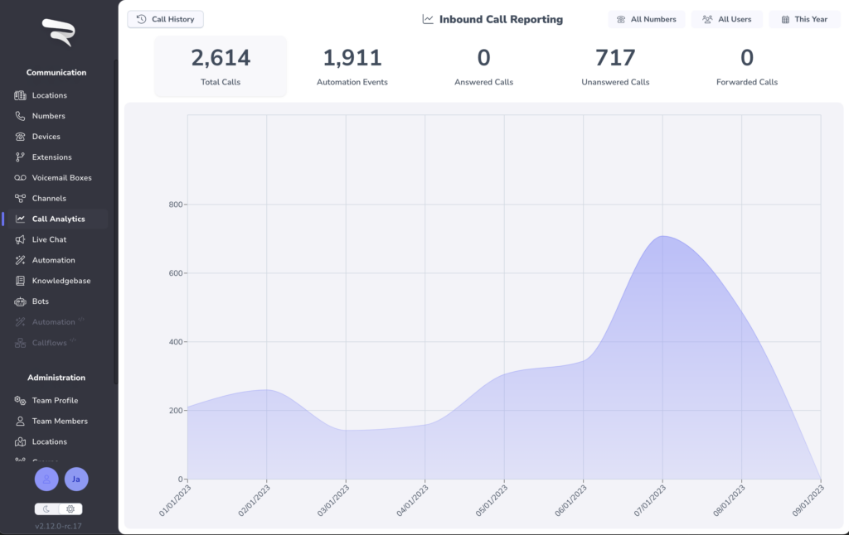This screenshot has height=535, width=849.
Task: Expand the All Users filter
Action: [x=726, y=20]
